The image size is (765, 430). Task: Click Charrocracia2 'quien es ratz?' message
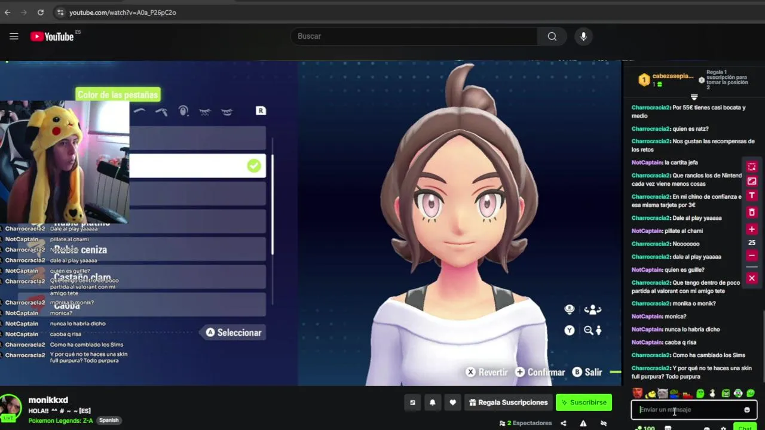(670, 128)
